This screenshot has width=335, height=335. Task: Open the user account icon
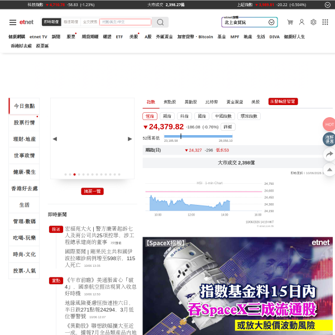[x=301, y=22]
